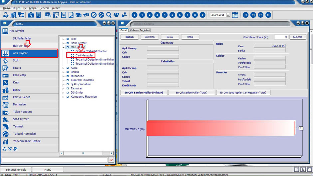Click the Bu Hafta button

150,37
